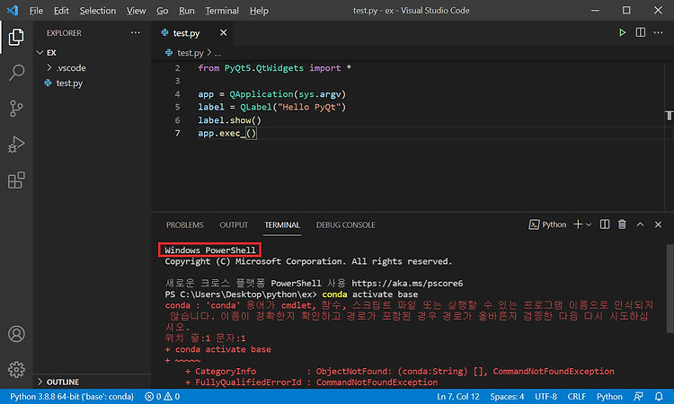Change file encoding UTF-8
This screenshot has height=404, width=674.
point(545,396)
